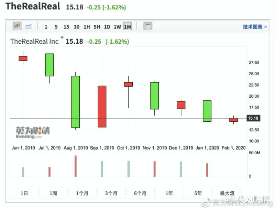The width and height of the screenshot is (275, 209).
Task: Switch to the area line chart icon
Action: click(x=28, y=26)
